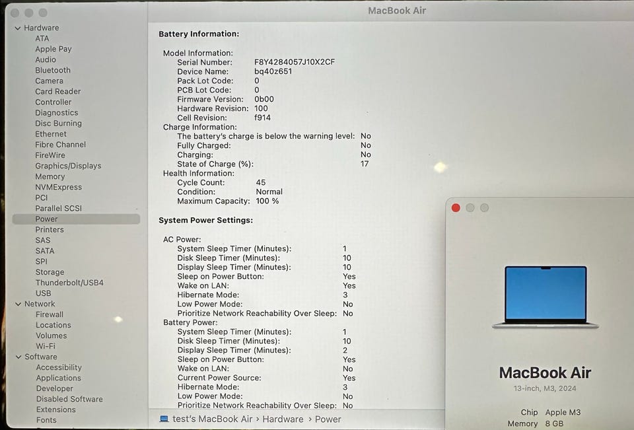Click the Cell Revision value f914
Screen dimensions: 634x430
262,118
